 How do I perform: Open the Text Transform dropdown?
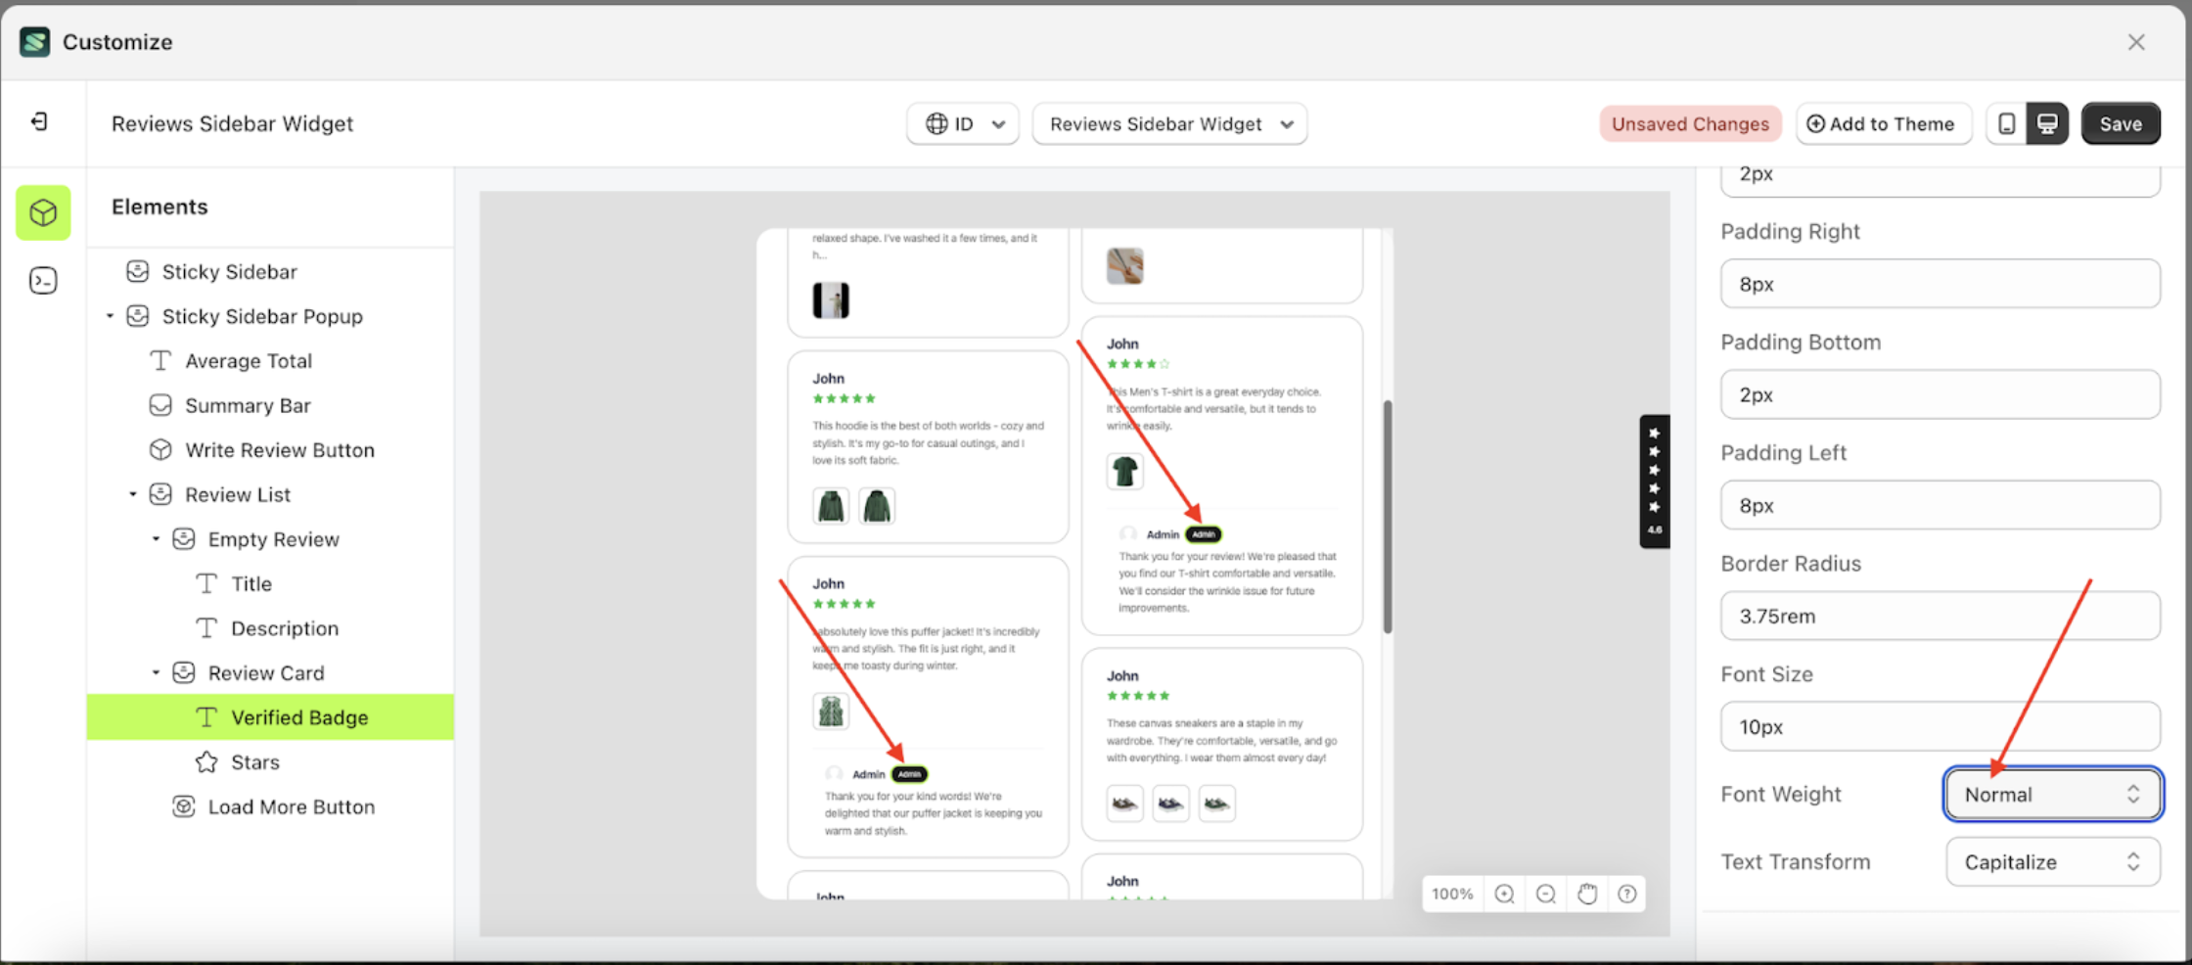pos(2052,862)
